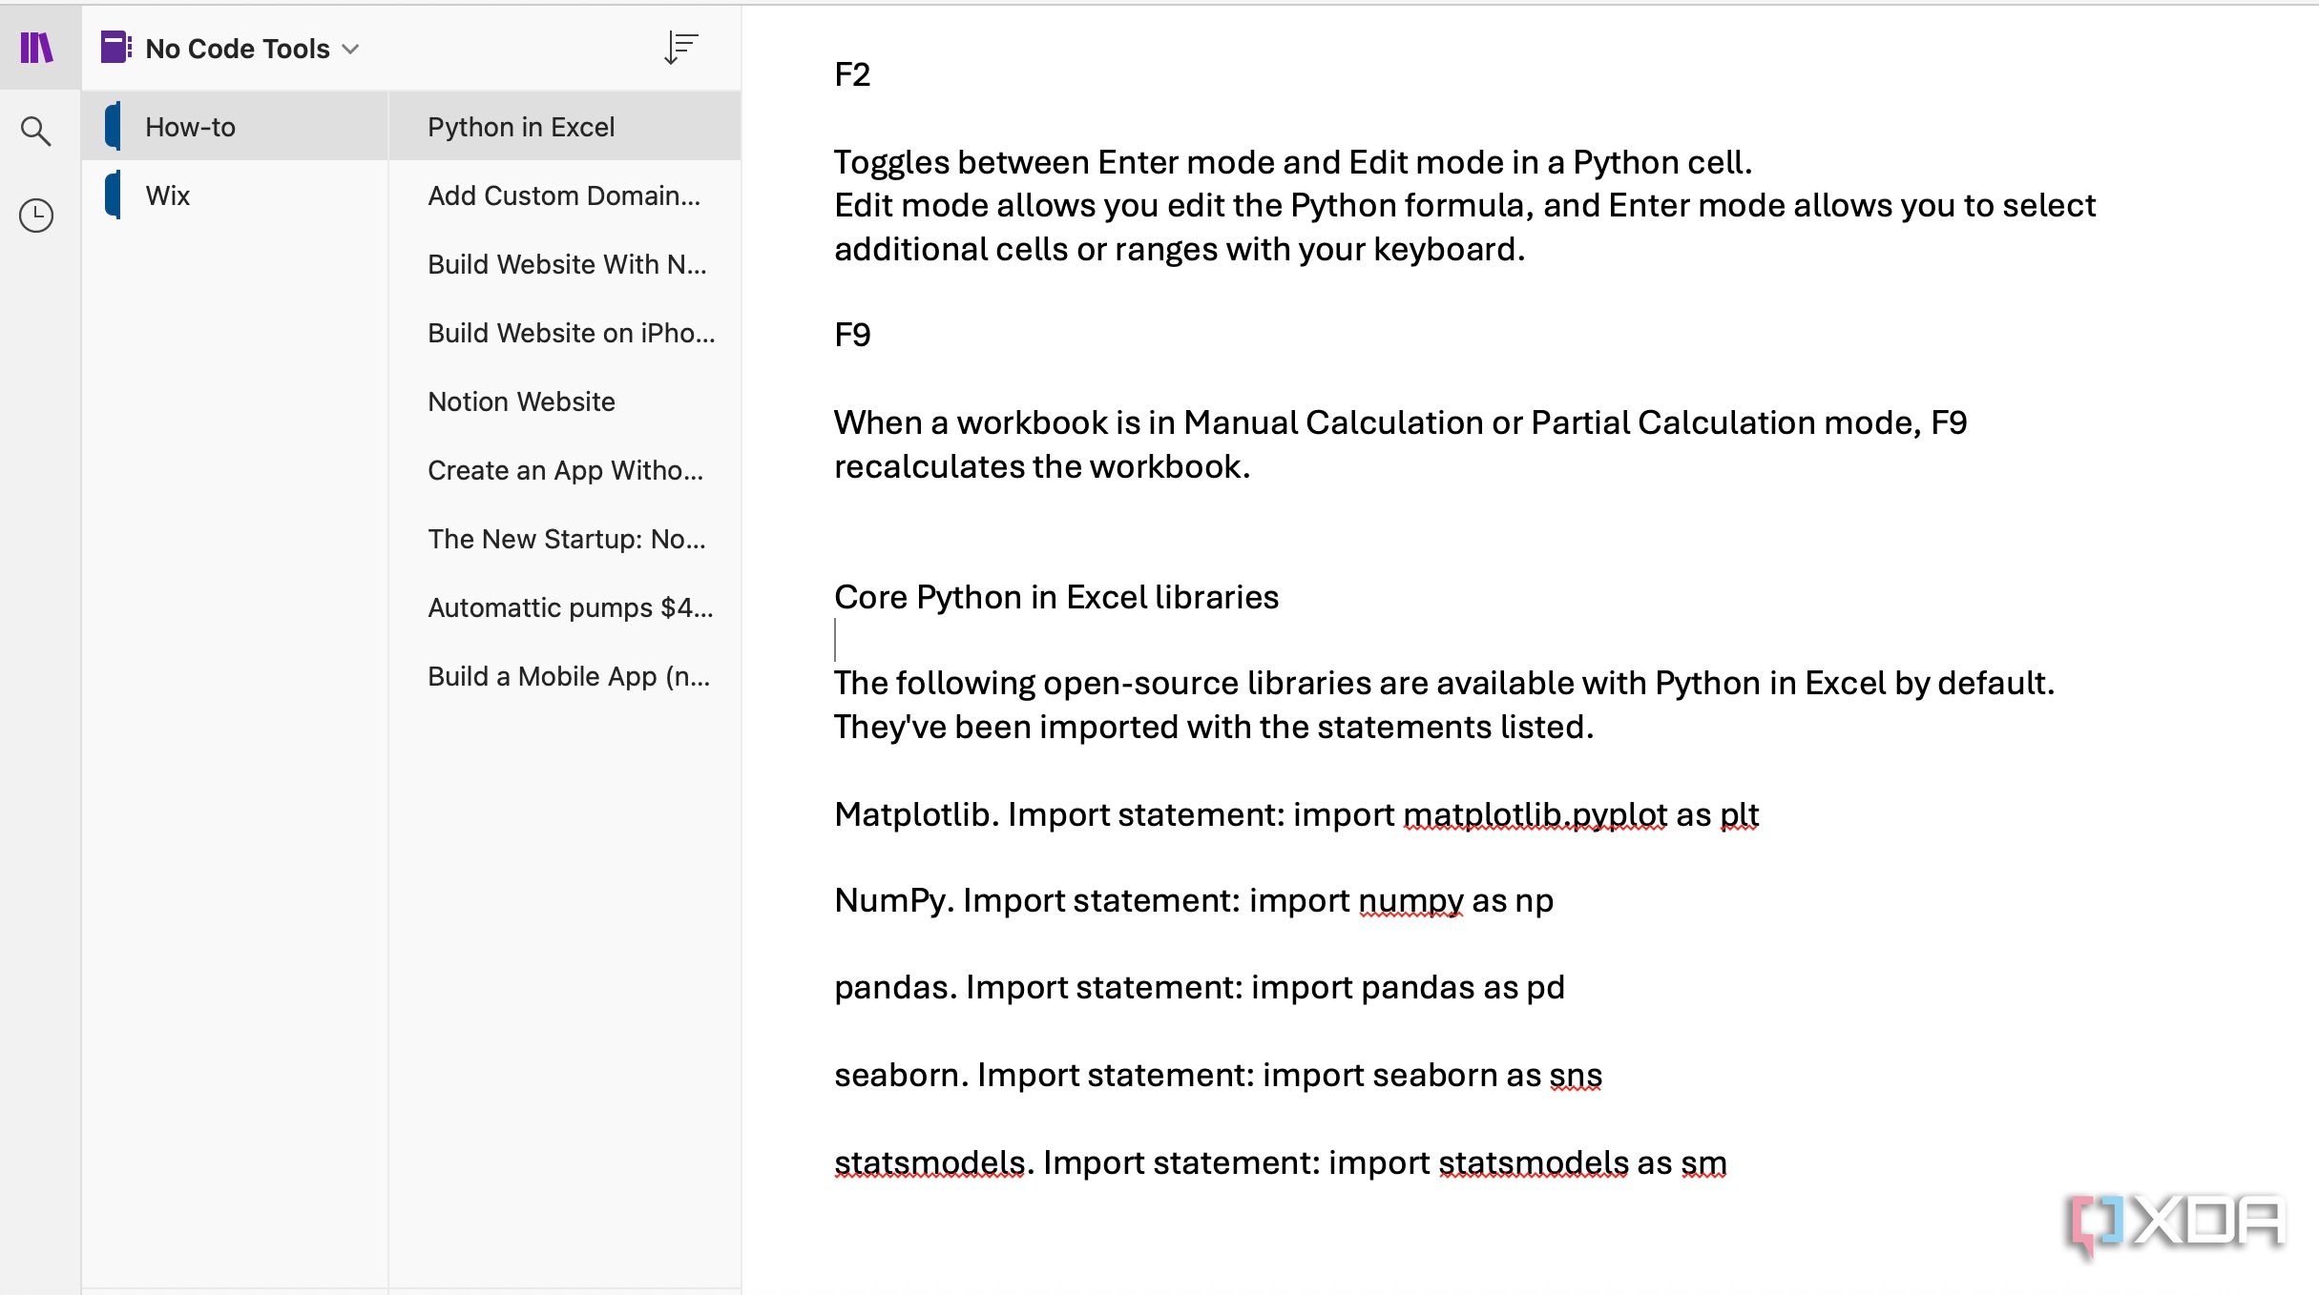The width and height of the screenshot is (2319, 1295).
Task: Click the notebook icon beside No Code Tools
Action: [115, 47]
